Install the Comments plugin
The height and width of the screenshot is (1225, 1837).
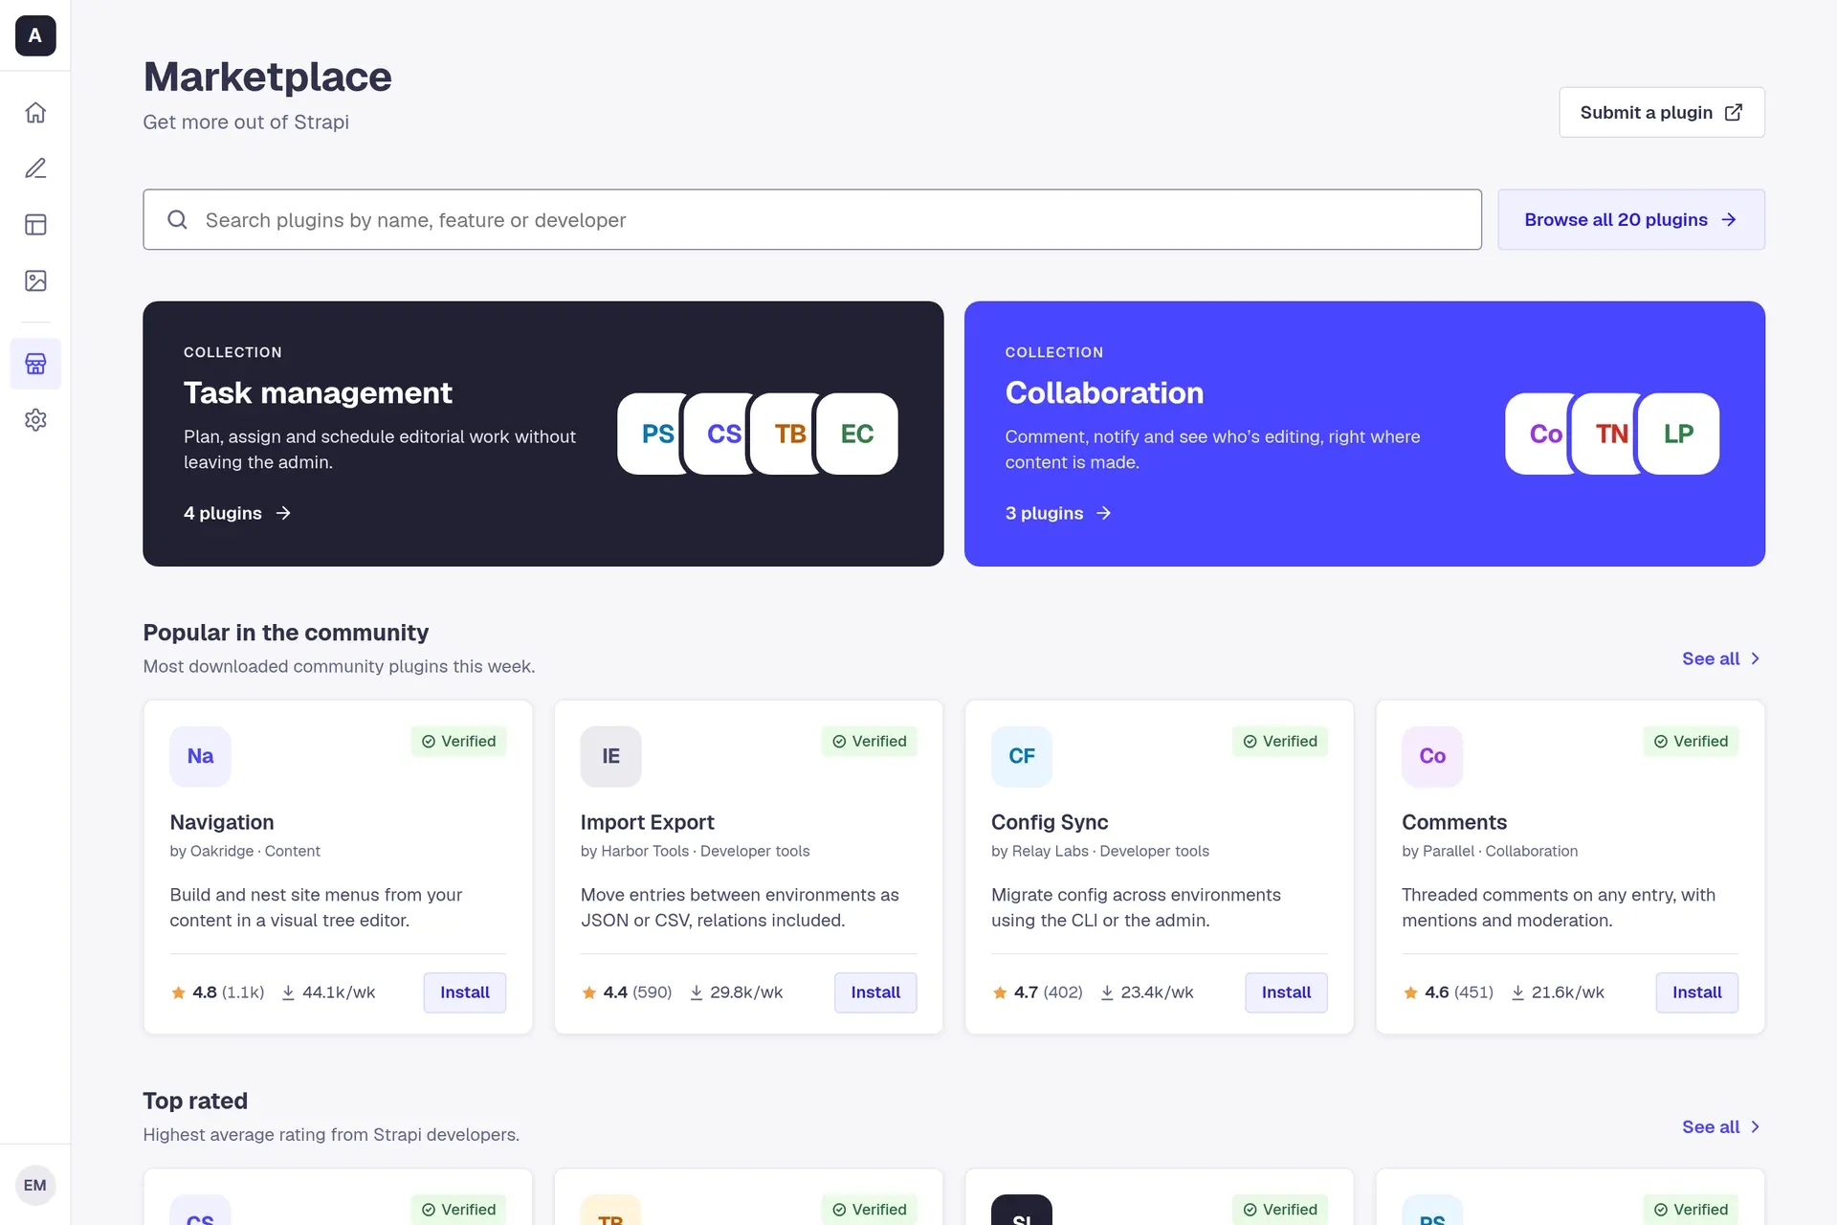(x=1696, y=992)
